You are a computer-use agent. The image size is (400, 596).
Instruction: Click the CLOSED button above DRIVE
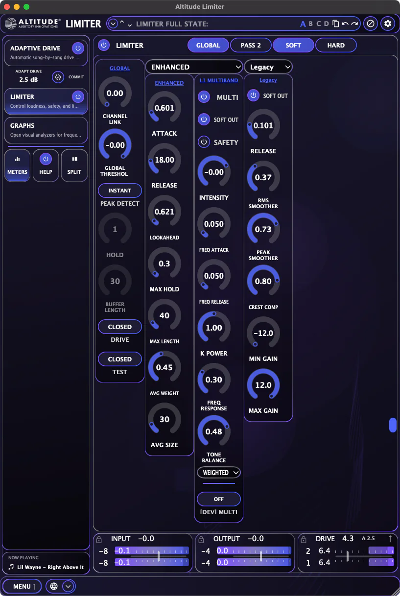point(120,327)
